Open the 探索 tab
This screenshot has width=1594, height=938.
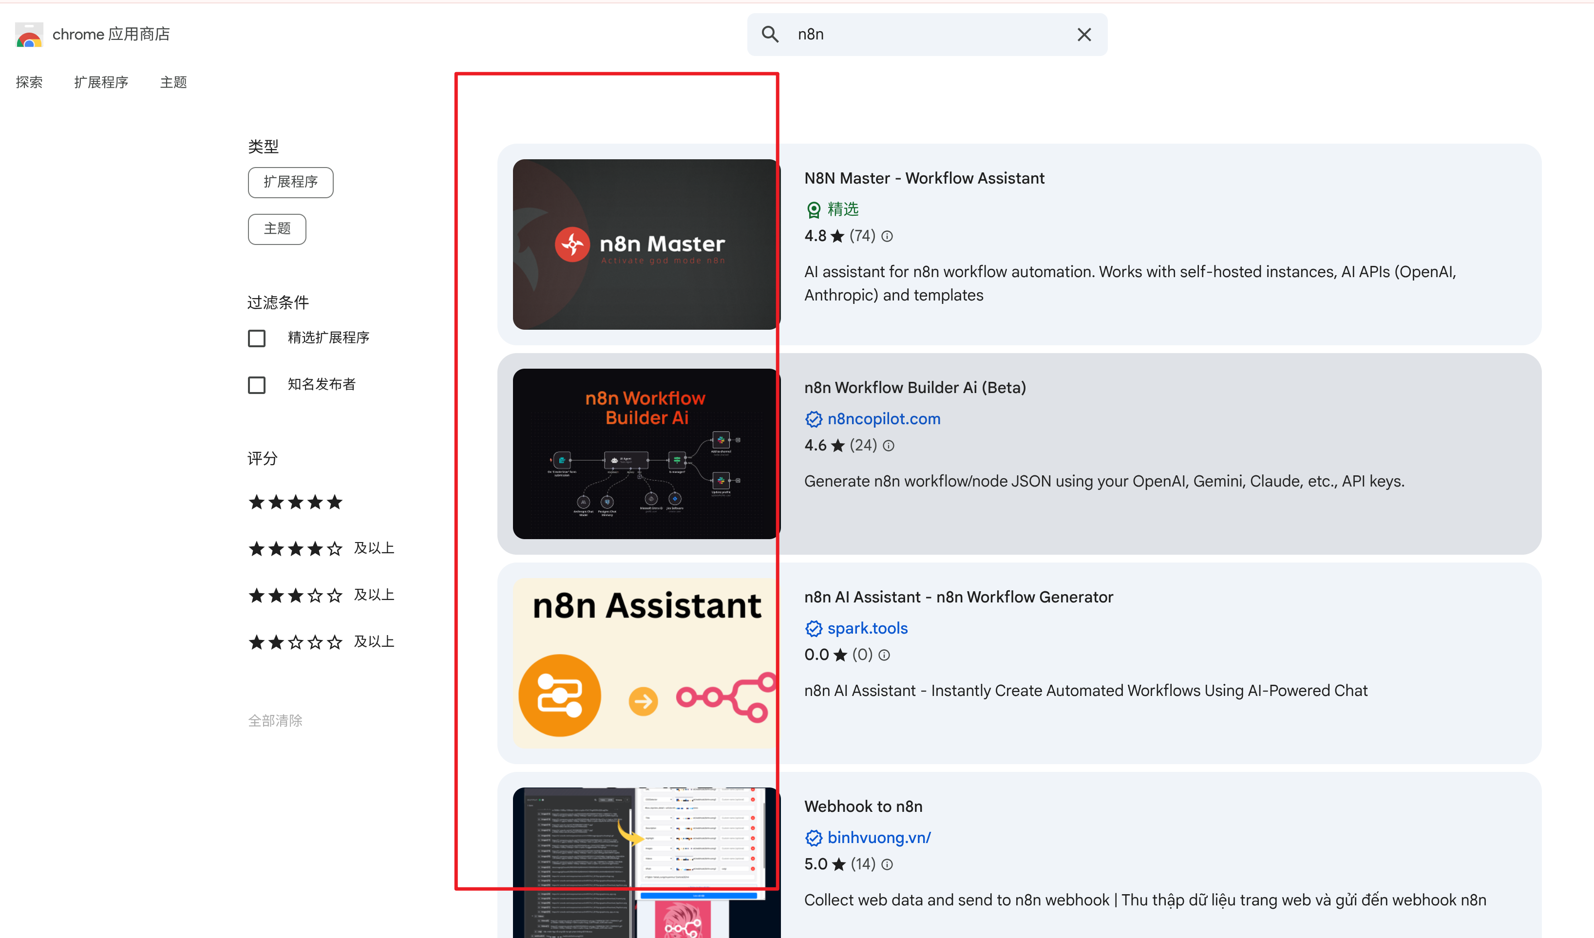click(29, 82)
